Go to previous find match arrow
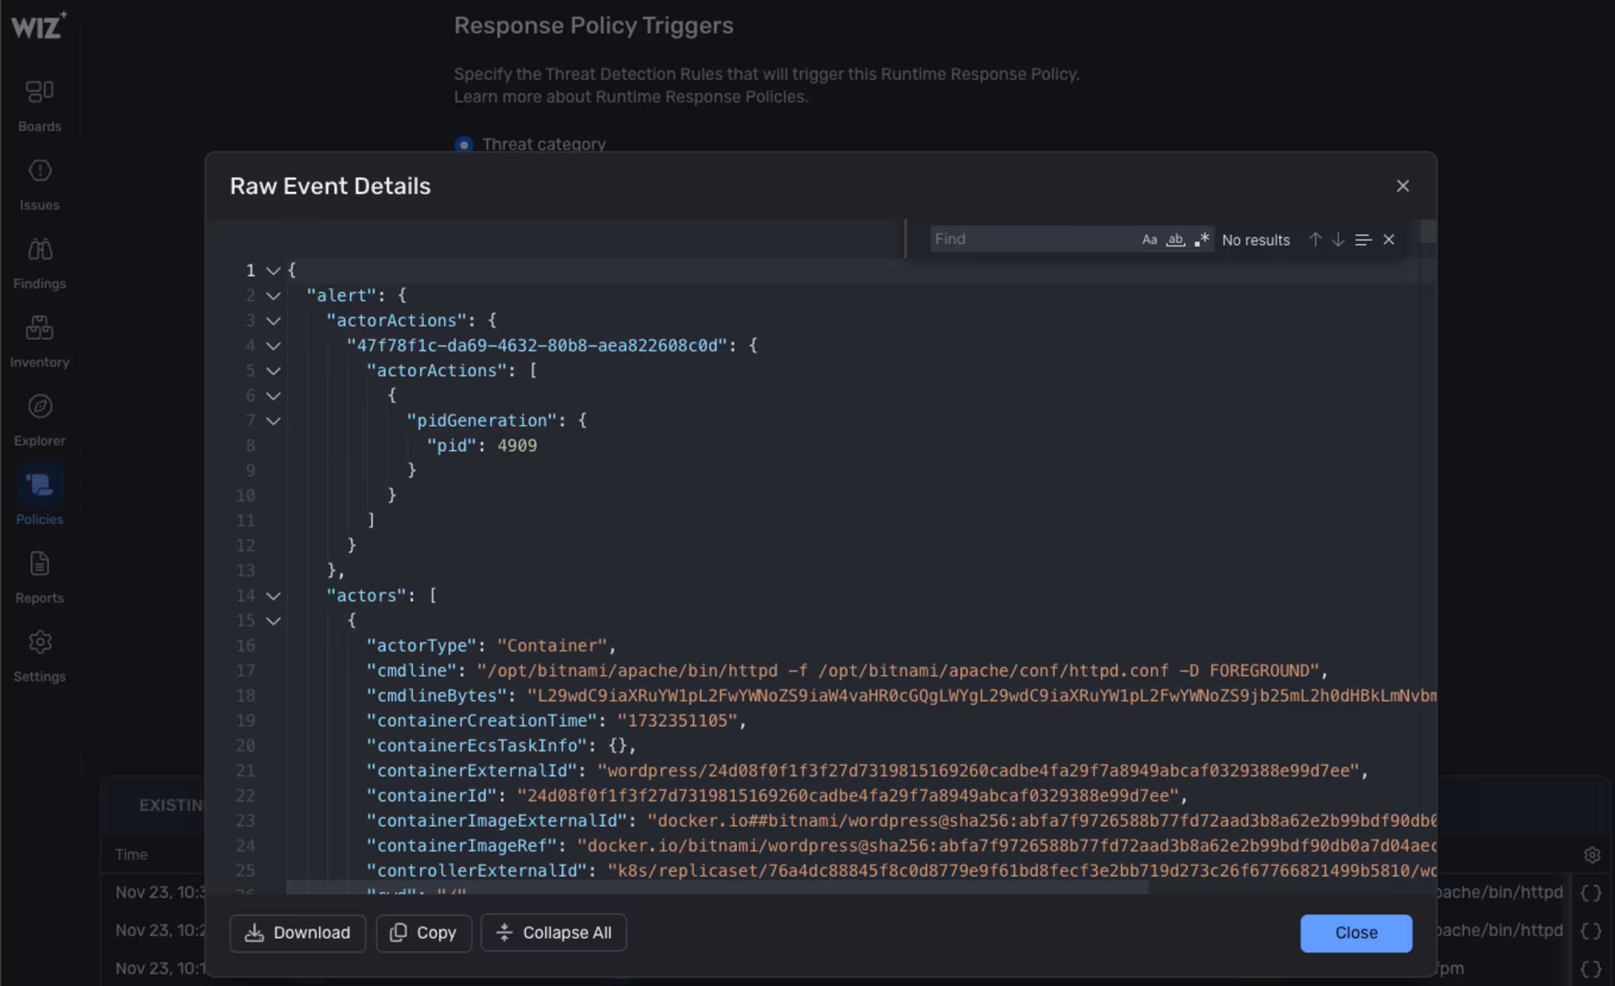 coord(1315,240)
